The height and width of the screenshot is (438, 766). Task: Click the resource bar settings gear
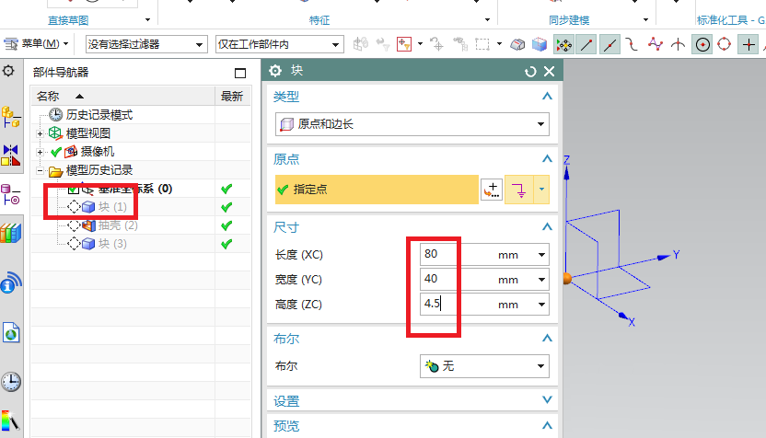coord(8,71)
